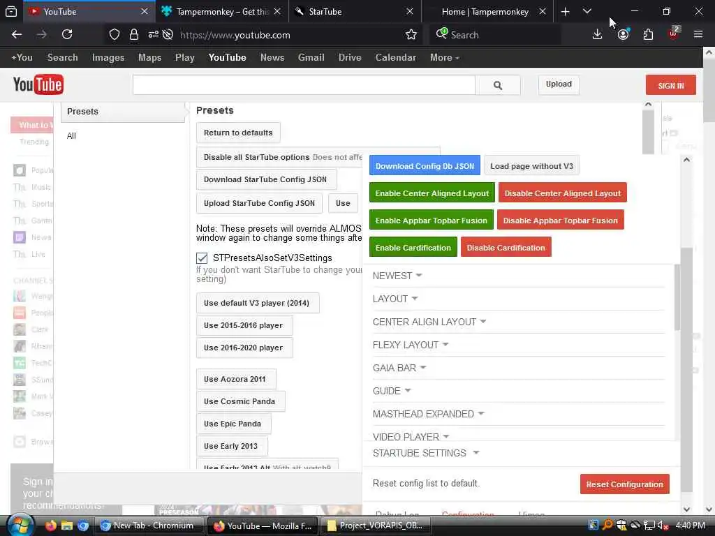Click Use Cosmic Panda preset
The width and height of the screenshot is (715, 536).
pos(240,401)
